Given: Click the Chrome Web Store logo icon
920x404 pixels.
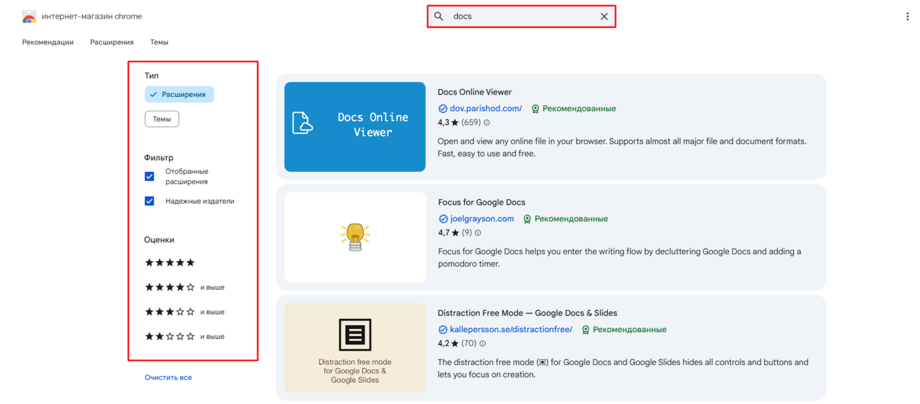Looking at the screenshot, I should (x=29, y=17).
